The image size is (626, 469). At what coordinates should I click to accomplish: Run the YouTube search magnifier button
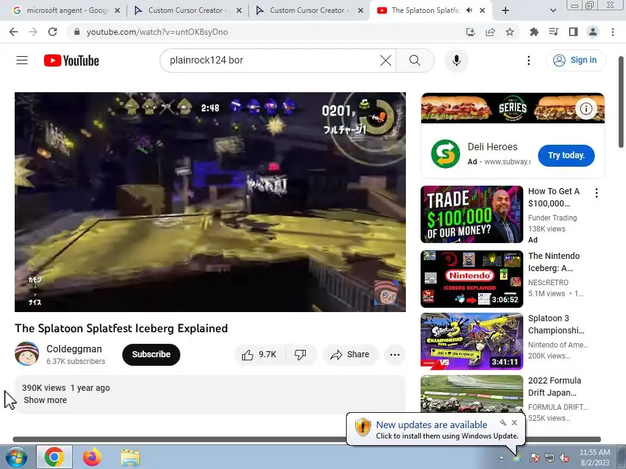tap(415, 60)
